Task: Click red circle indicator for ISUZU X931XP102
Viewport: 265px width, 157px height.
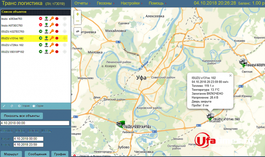Action: click(x=57, y=52)
